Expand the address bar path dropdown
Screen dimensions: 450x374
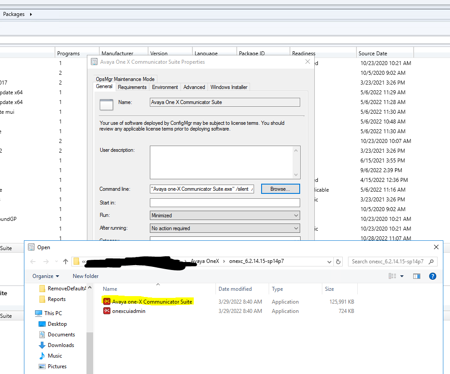click(x=329, y=262)
